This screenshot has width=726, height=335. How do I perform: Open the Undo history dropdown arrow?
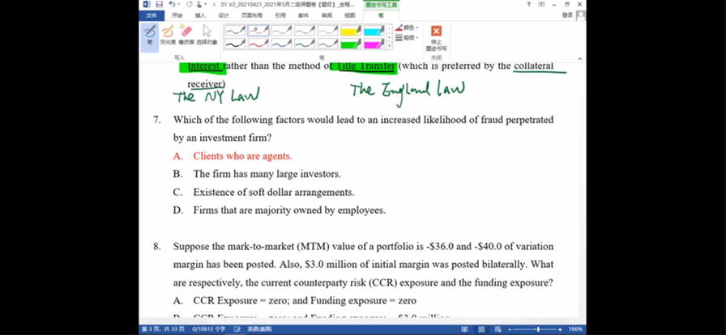tap(179, 4)
